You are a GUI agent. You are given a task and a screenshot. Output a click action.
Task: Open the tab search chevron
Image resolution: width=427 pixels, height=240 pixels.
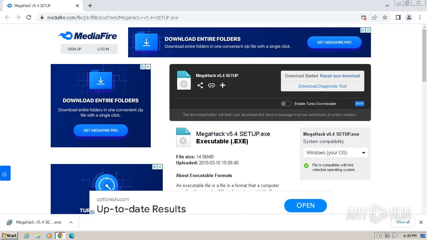coord(387,6)
